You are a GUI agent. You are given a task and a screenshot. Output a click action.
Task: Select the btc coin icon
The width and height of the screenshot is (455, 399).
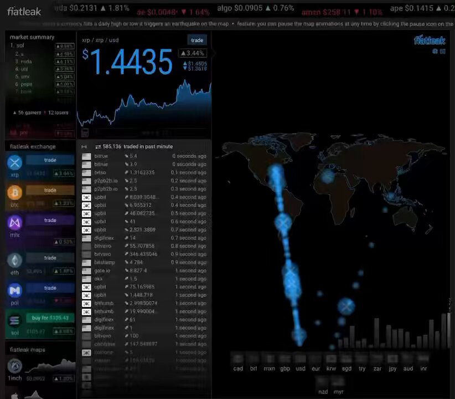pos(14,192)
